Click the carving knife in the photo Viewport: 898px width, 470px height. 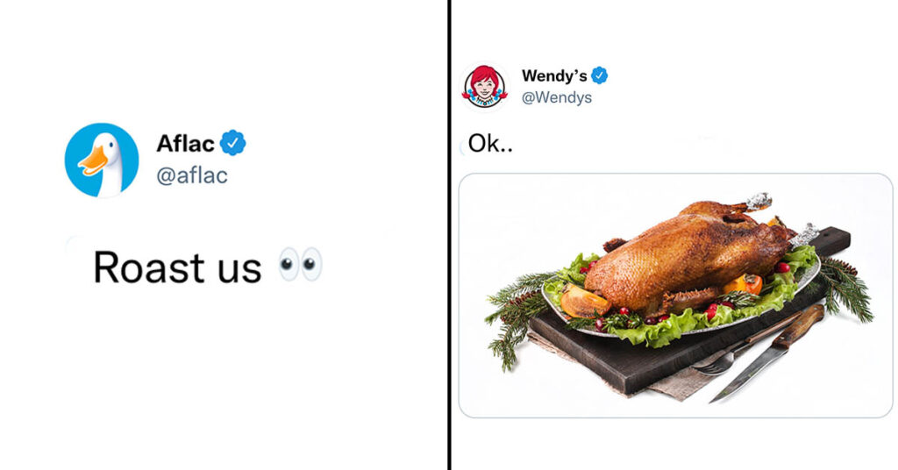coord(767,353)
